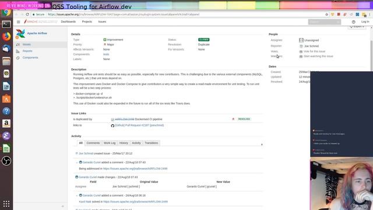The image size is (373, 210).
Task: Switch to the History tab
Action: (124, 143)
